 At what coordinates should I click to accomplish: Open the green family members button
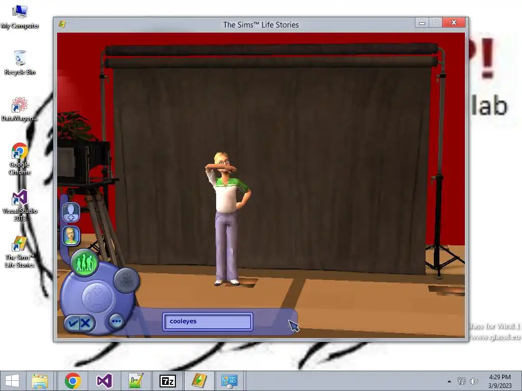pyautogui.click(x=85, y=263)
